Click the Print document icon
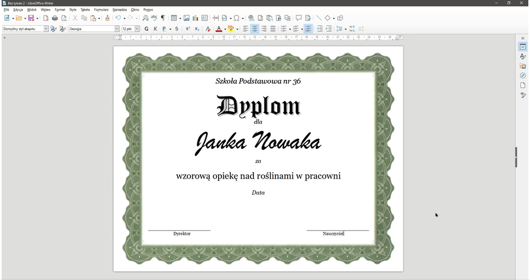This screenshot has height=280, width=530. 55,18
